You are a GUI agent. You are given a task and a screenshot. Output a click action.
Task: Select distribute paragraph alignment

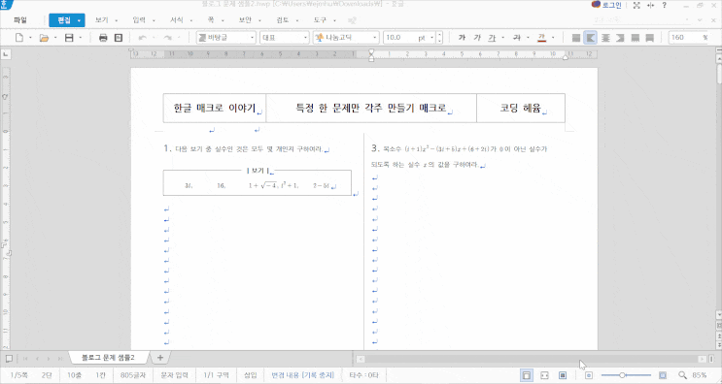pyautogui.click(x=635, y=38)
